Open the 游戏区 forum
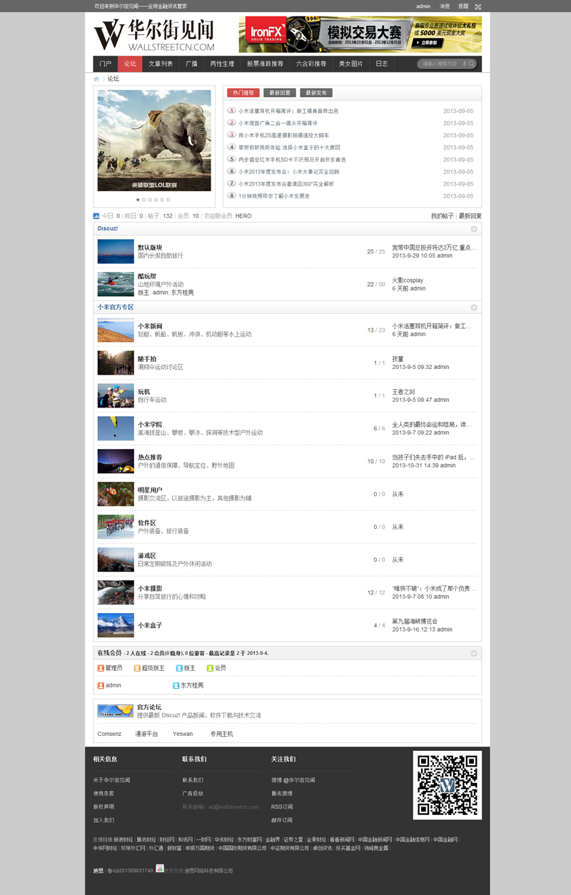Viewport: 571px width, 895px height. point(147,556)
